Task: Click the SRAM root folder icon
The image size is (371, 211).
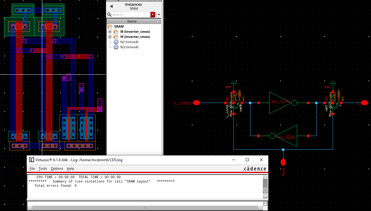Action: point(110,27)
